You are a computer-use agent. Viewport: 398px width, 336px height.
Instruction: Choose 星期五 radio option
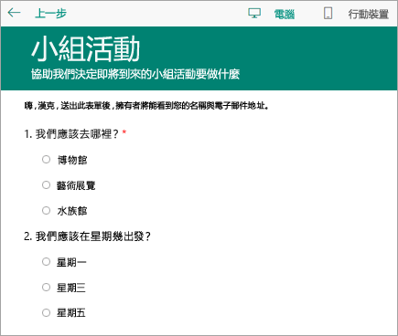coord(46,312)
